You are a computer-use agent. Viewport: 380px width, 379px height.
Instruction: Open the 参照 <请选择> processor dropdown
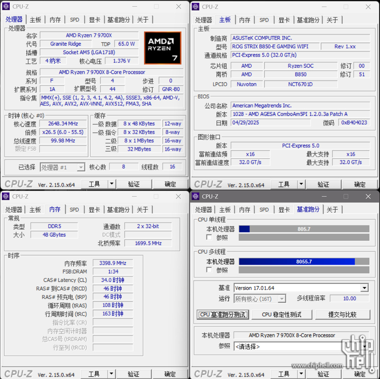pos(301,346)
